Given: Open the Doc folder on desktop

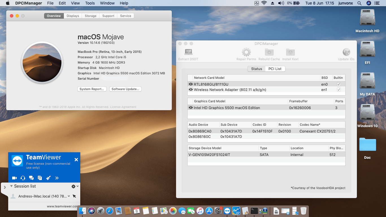Looking at the screenshot, I should coord(367,144).
